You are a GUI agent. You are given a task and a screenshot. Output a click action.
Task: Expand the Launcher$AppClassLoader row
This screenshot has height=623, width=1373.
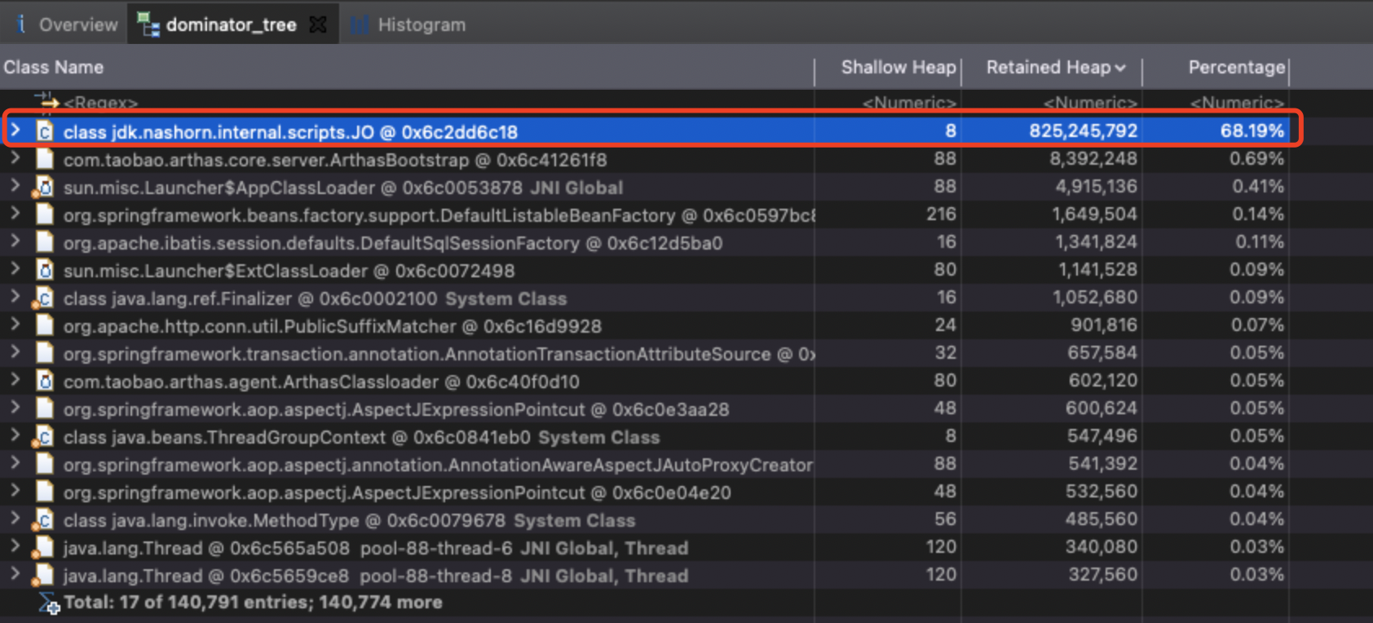pos(15,186)
